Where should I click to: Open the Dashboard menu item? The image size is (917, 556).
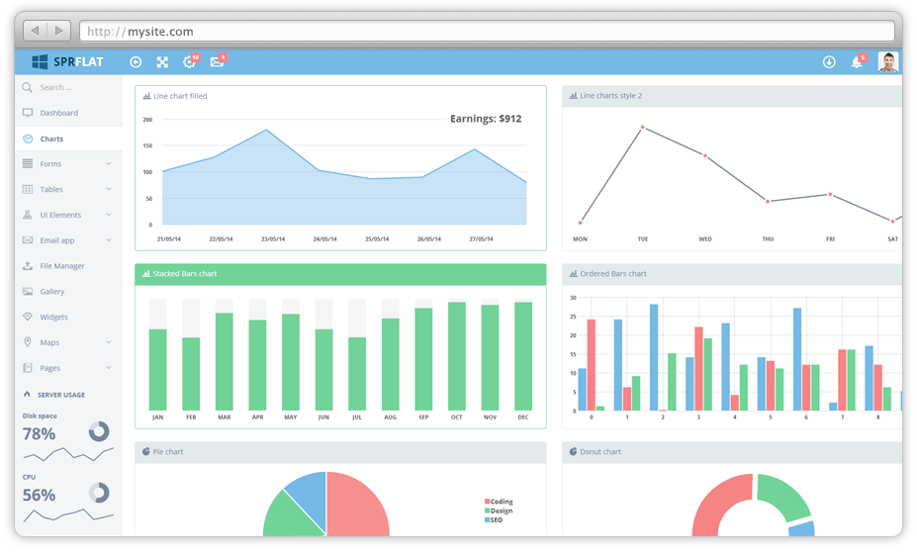58,113
